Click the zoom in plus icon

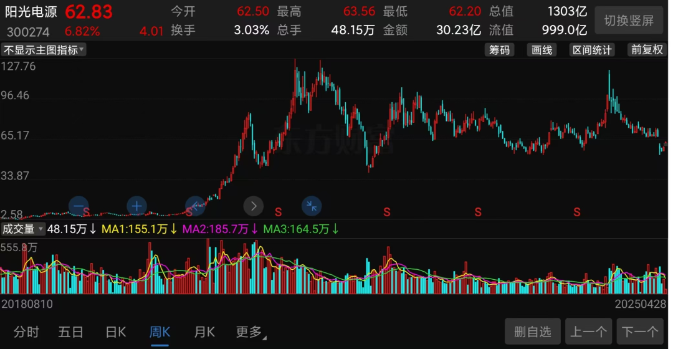(136, 206)
